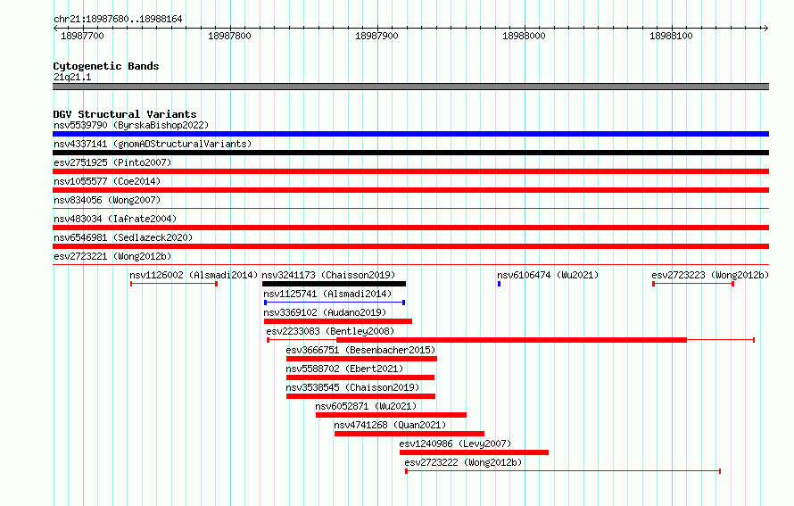794x506 pixels.
Task: Open esv2723223 (Wong2012b) label
Action: coord(710,275)
